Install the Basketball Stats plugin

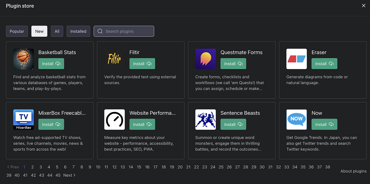51,64
